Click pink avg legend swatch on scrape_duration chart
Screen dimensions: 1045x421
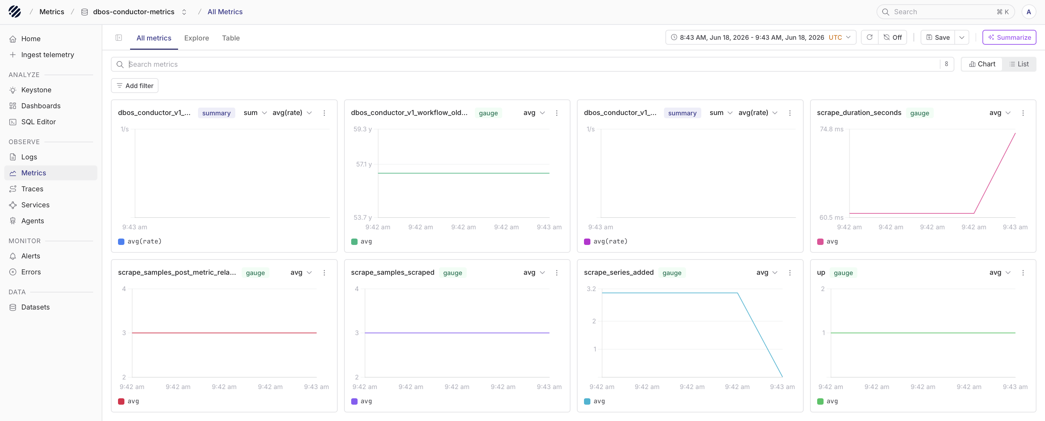click(x=820, y=241)
